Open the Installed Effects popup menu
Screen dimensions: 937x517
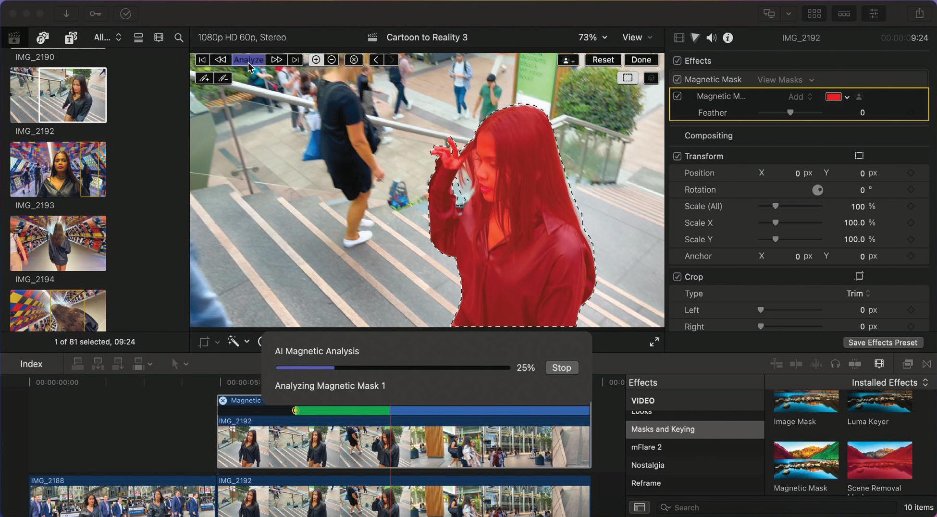tap(889, 382)
